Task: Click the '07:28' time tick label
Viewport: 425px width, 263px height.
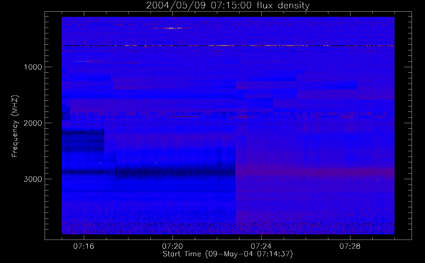Action: pos(350,246)
